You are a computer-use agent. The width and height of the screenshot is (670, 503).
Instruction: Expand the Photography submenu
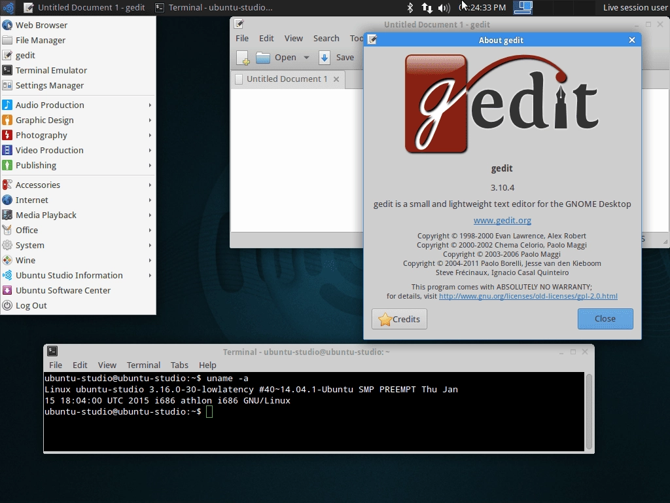coord(79,135)
